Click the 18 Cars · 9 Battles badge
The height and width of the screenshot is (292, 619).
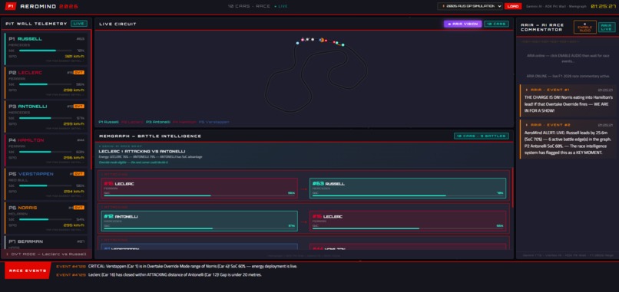point(482,136)
